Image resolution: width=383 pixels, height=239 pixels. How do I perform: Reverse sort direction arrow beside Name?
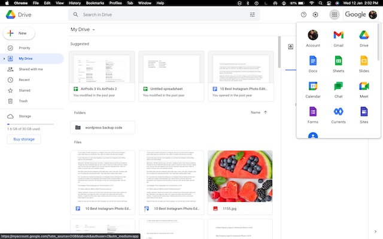[x=266, y=112]
